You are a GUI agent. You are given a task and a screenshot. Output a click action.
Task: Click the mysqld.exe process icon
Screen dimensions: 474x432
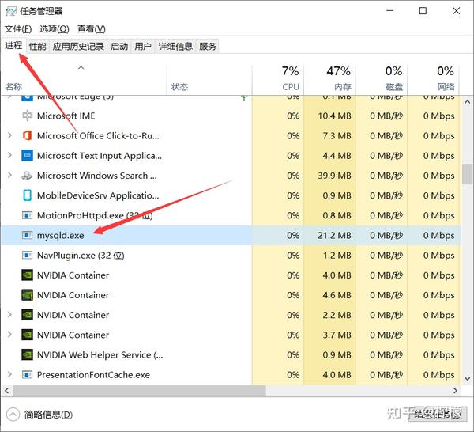27,235
